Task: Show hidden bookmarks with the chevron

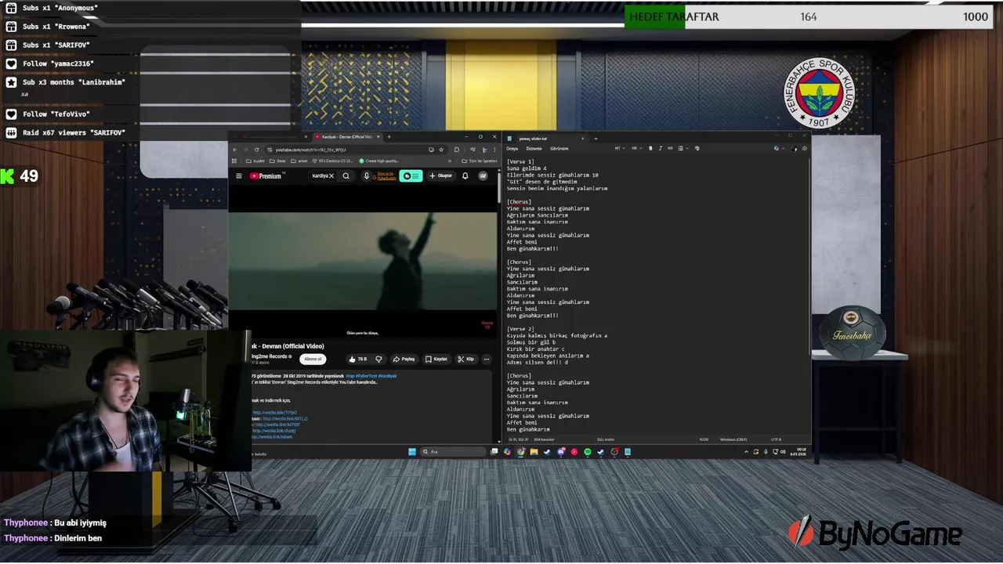Action: (450, 161)
